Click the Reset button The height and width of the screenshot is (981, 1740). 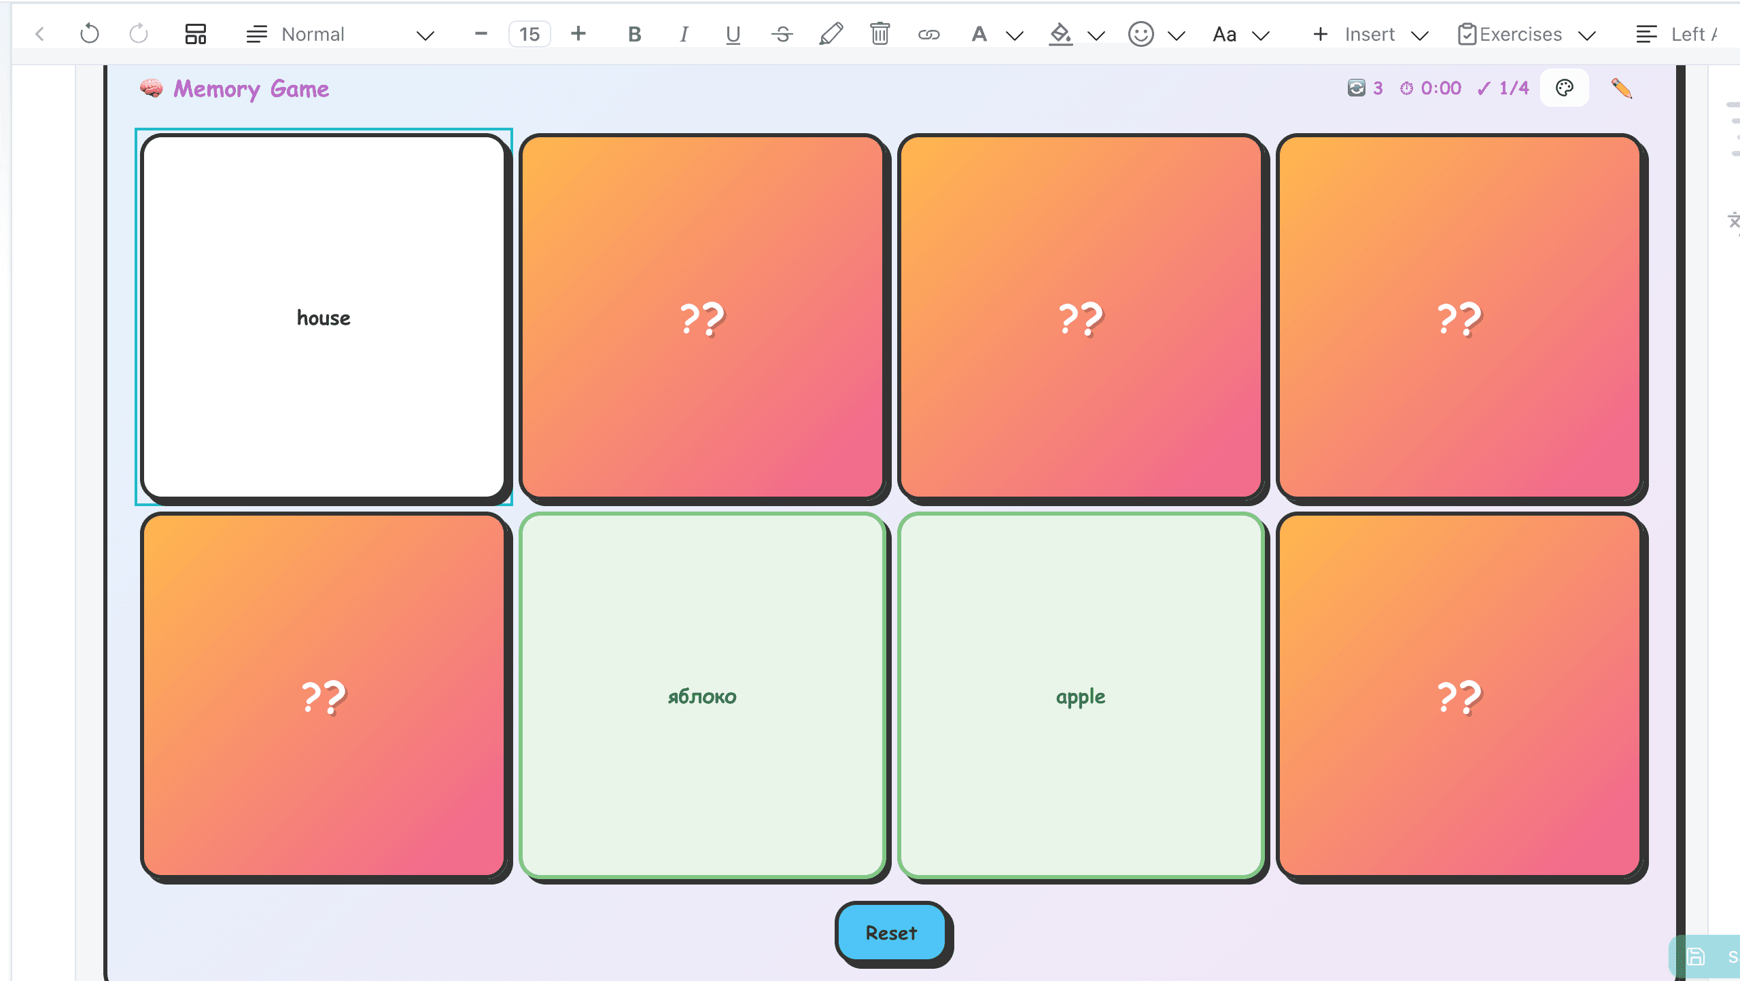pos(891,933)
